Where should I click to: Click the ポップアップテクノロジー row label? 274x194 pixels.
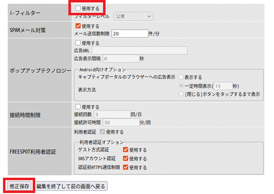40,71
